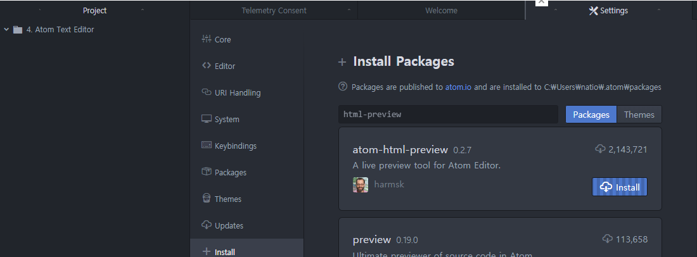Viewport: 697px width, 257px height.
Task: Click the Install plus icon in sidebar
Action: point(207,251)
